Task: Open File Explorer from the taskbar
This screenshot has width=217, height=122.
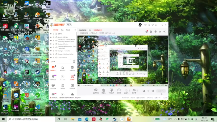Action: point(73,119)
